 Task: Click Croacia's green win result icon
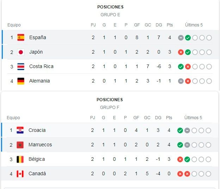coord(180,130)
